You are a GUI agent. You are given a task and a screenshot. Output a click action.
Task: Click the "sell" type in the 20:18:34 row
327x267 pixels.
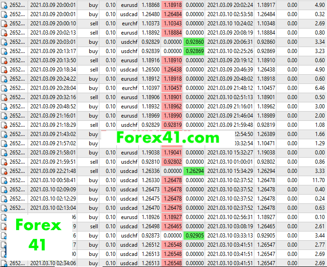coord(94,70)
